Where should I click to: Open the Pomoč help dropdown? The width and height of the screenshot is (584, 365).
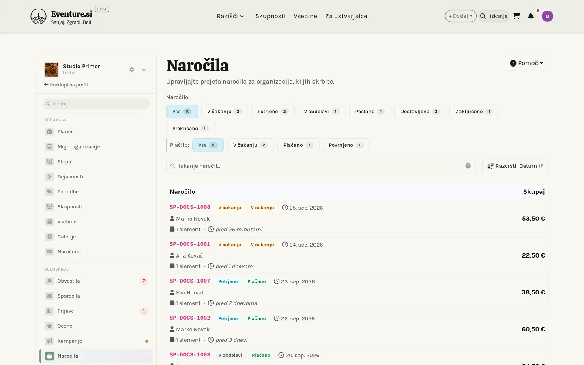coord(526,63)
